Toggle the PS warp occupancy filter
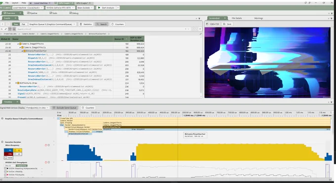This screenshot has width=336, height=183. (x=8, y=150)
